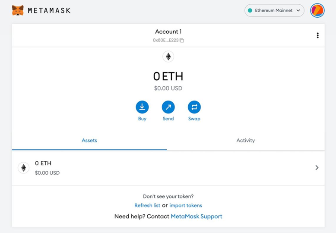Click the $0.00 USD value under the balance

[x=168, y=88]
